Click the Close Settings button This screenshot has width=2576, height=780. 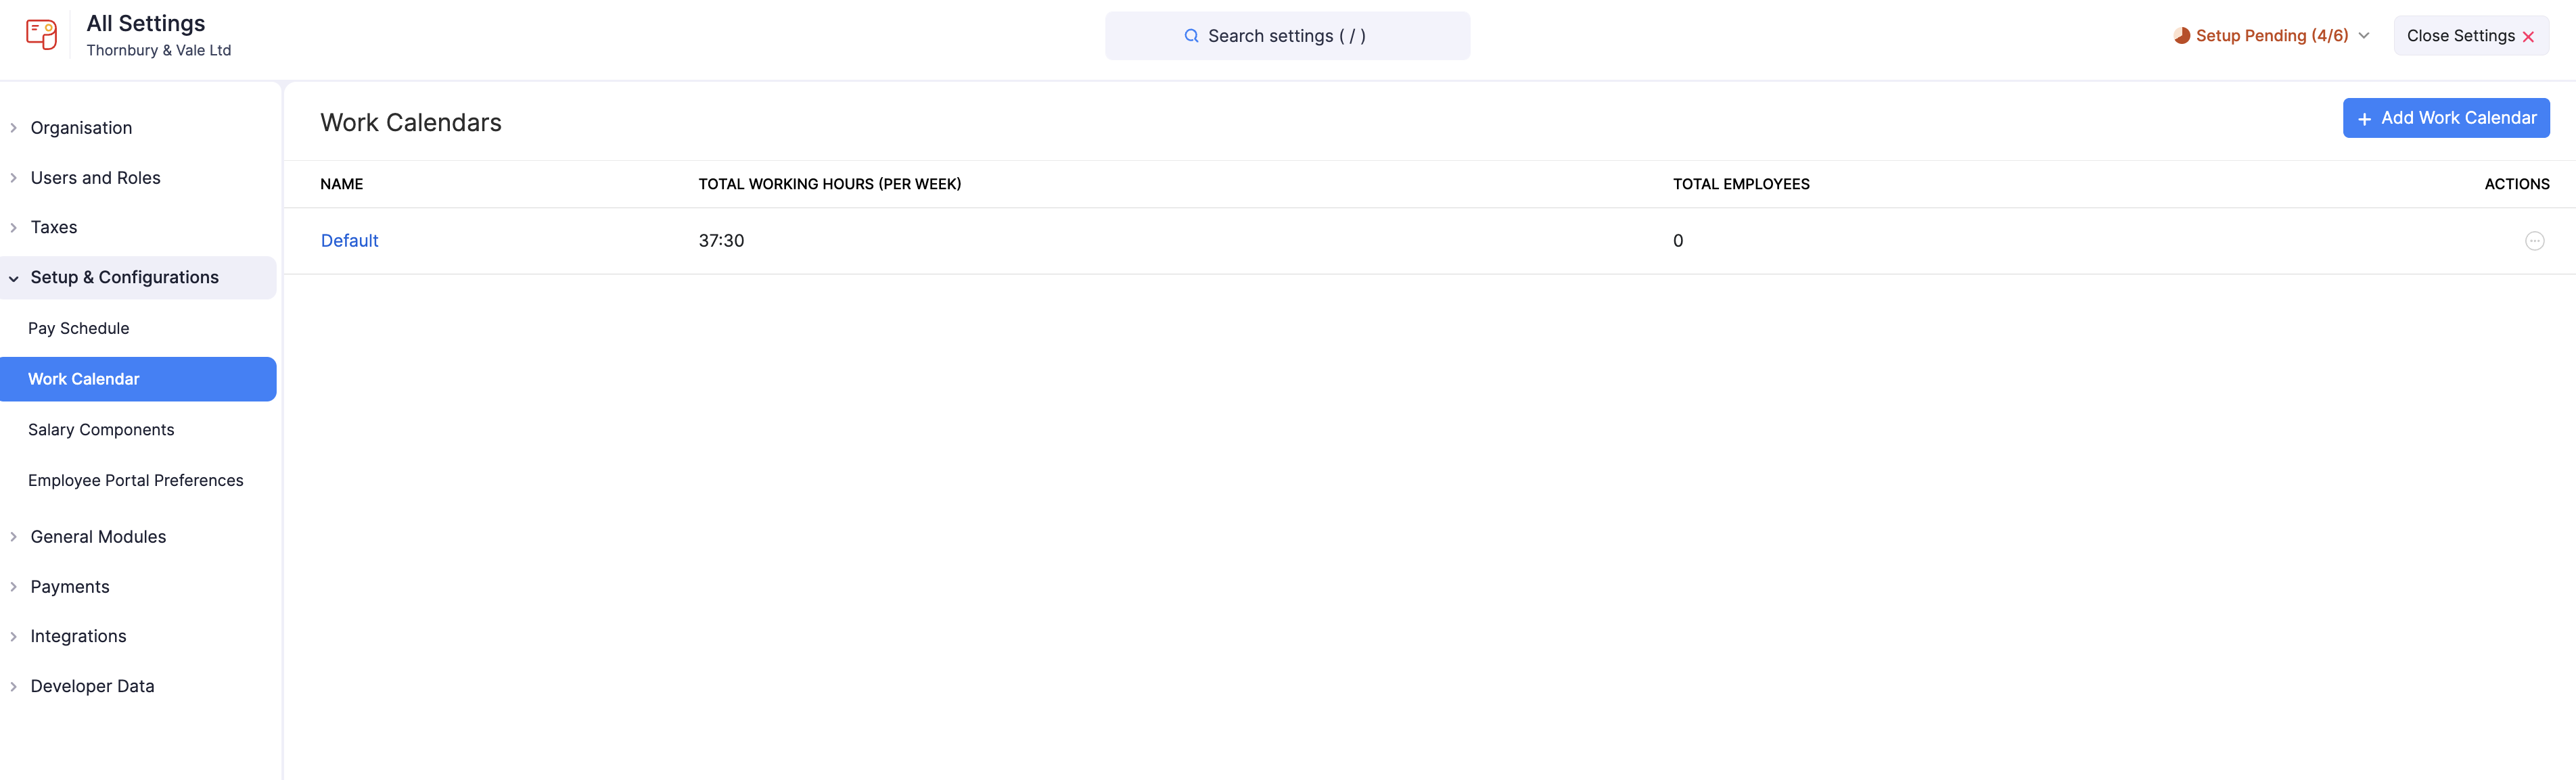tap(2471, 36)
